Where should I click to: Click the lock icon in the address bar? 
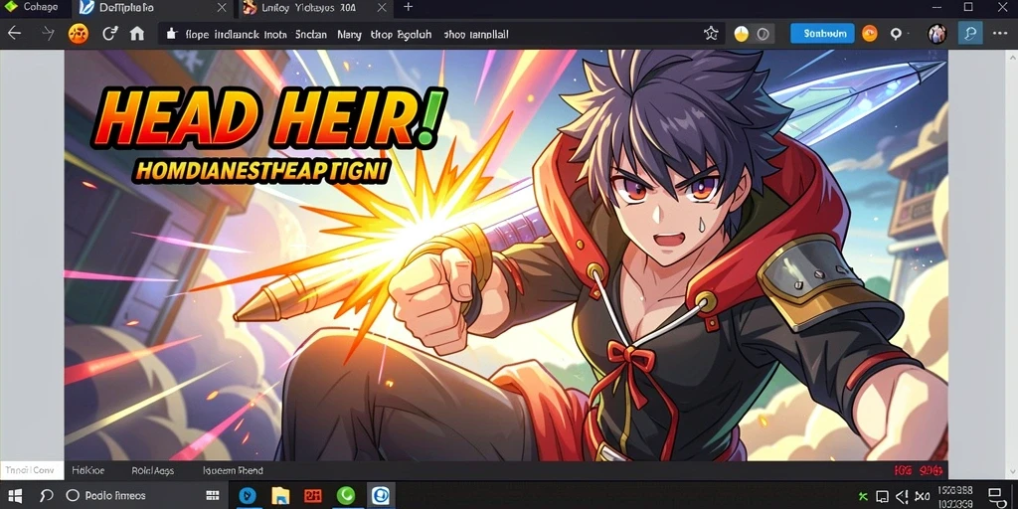(171, 34)
